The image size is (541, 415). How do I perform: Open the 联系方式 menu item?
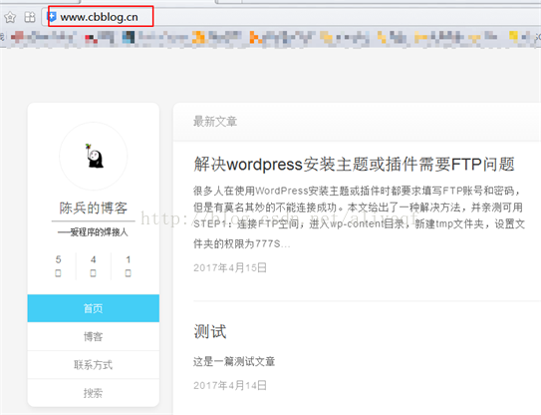point(94,364)
